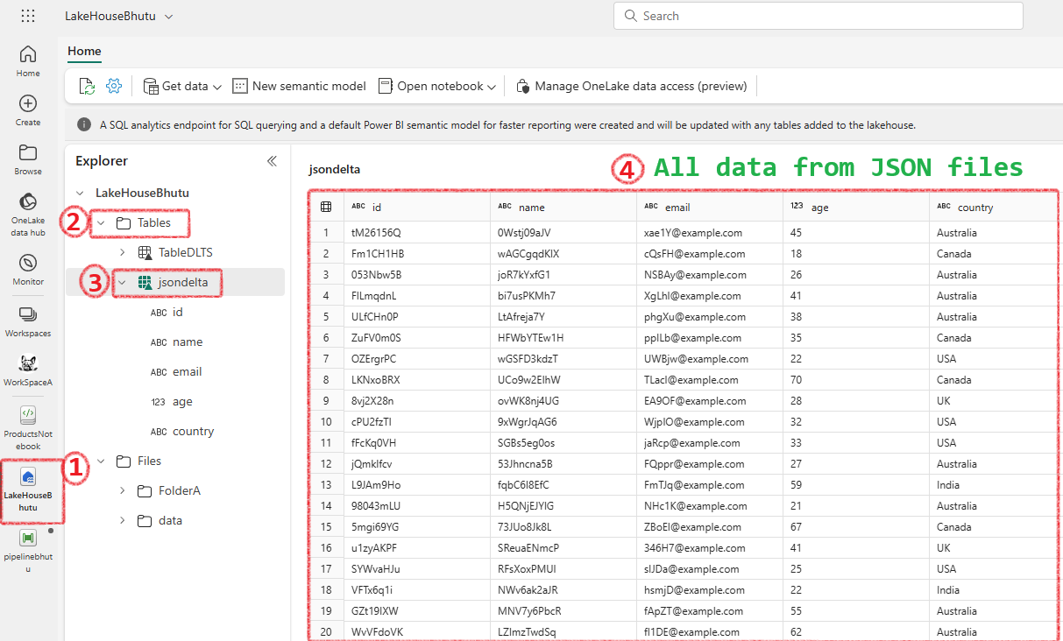Click the info icon in banner

(x=84, y=125)
